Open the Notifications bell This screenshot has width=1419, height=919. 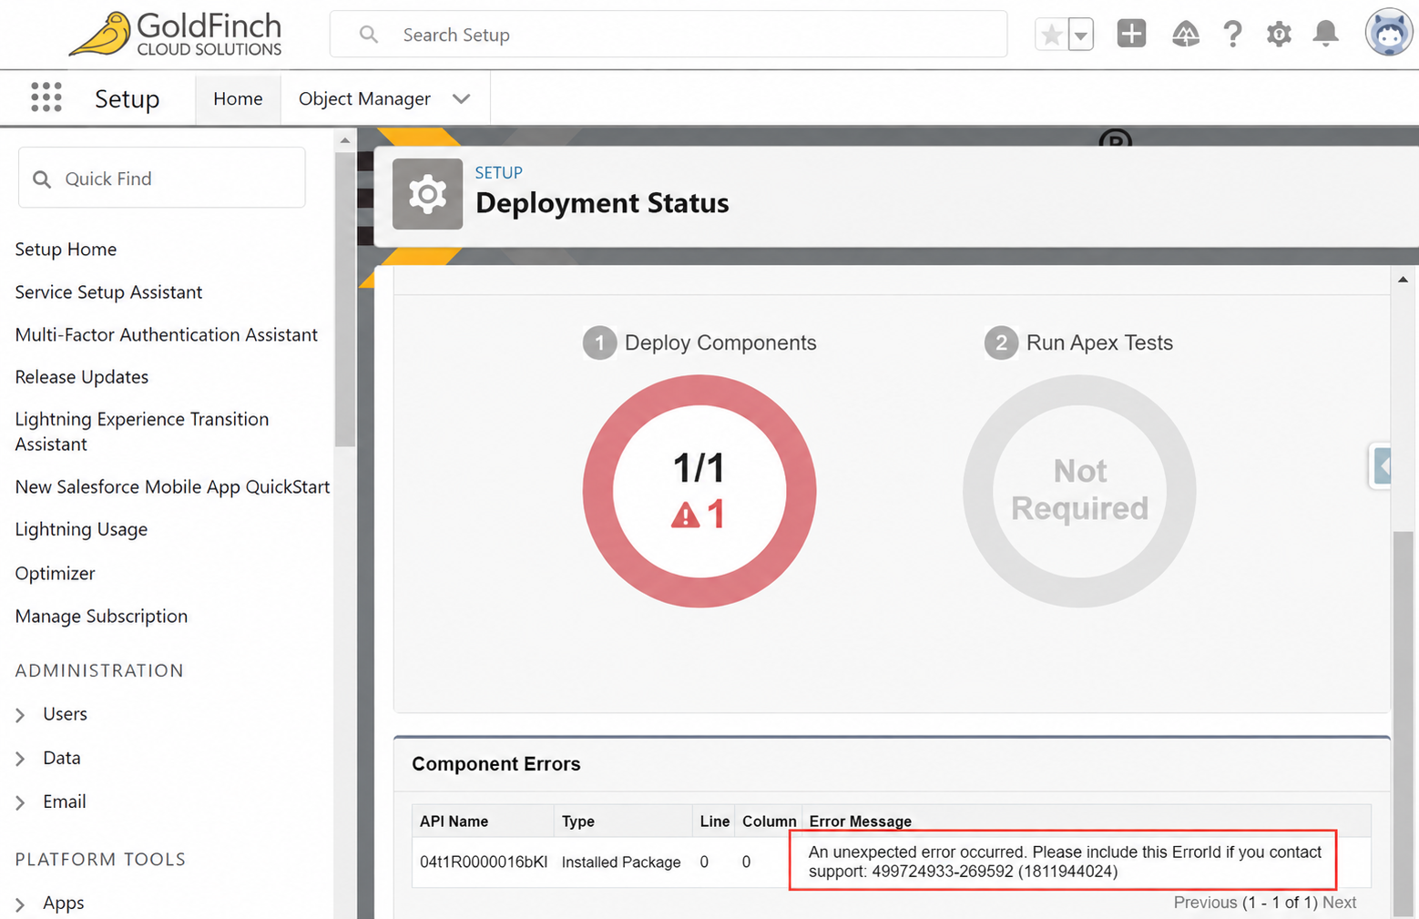[1325, 35]
